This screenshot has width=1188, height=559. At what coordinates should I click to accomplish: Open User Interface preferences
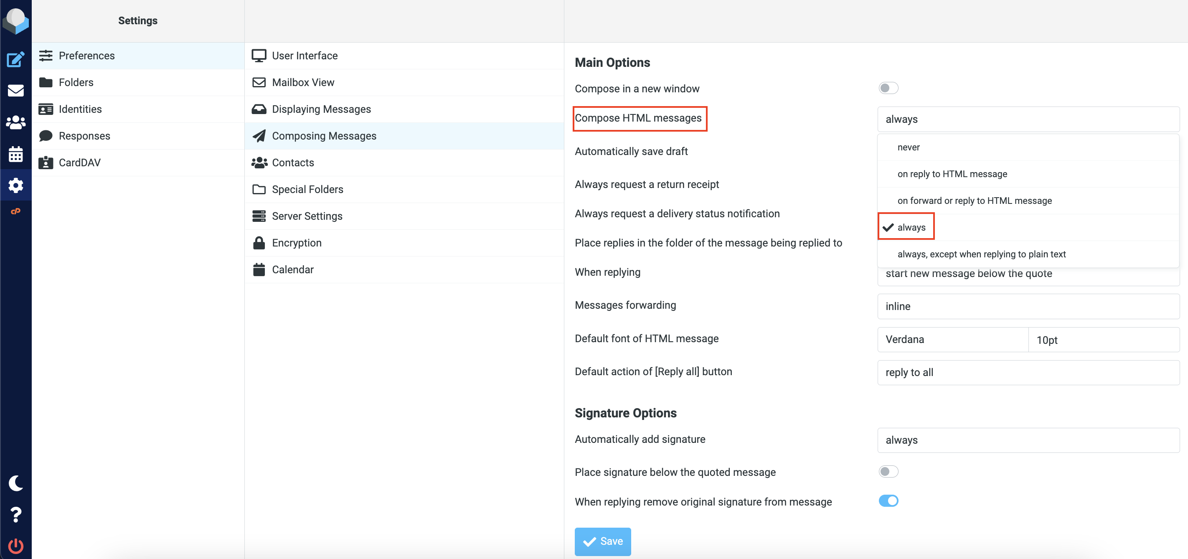(404, 55)
